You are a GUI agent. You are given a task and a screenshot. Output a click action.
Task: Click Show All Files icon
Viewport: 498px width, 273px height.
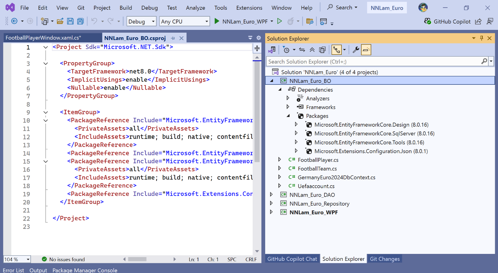pos(322,50)
